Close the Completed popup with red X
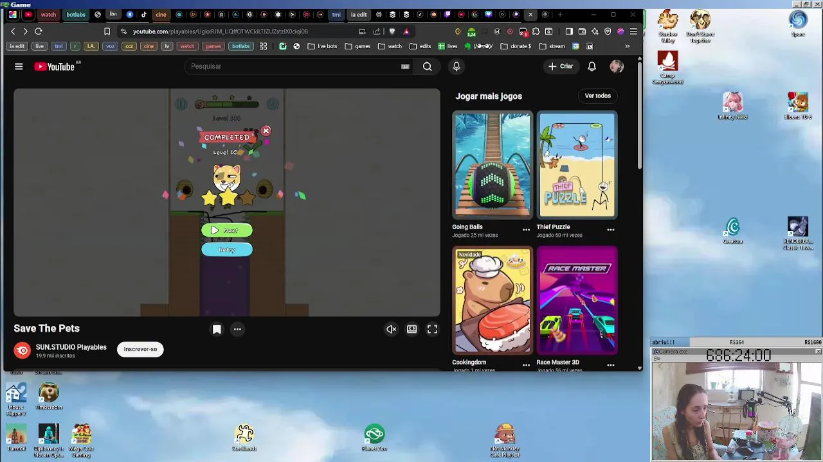 coord(266,131)
